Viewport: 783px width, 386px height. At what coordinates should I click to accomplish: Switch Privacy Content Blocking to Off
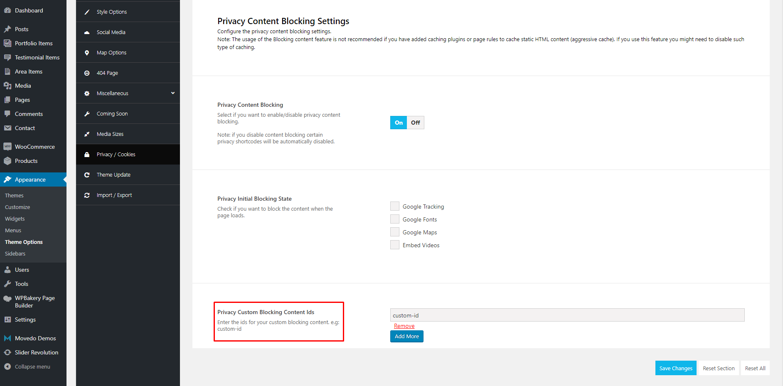(x=415, y=123)
